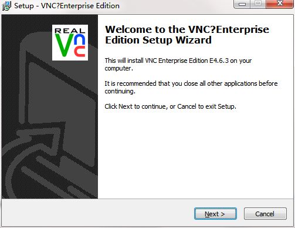The width and height of the screenshot is (295, 228).
Task: Minimize the Setup window
Action: pyautogui.click(x=242, y=4)
